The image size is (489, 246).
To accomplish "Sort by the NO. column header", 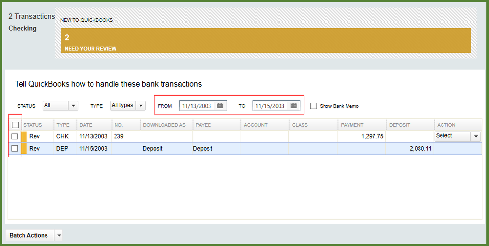I will point(118,125).
